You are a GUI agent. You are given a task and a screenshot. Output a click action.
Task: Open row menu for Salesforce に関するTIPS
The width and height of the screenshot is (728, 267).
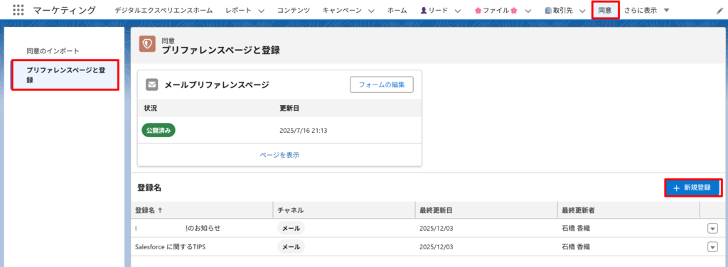712,247
